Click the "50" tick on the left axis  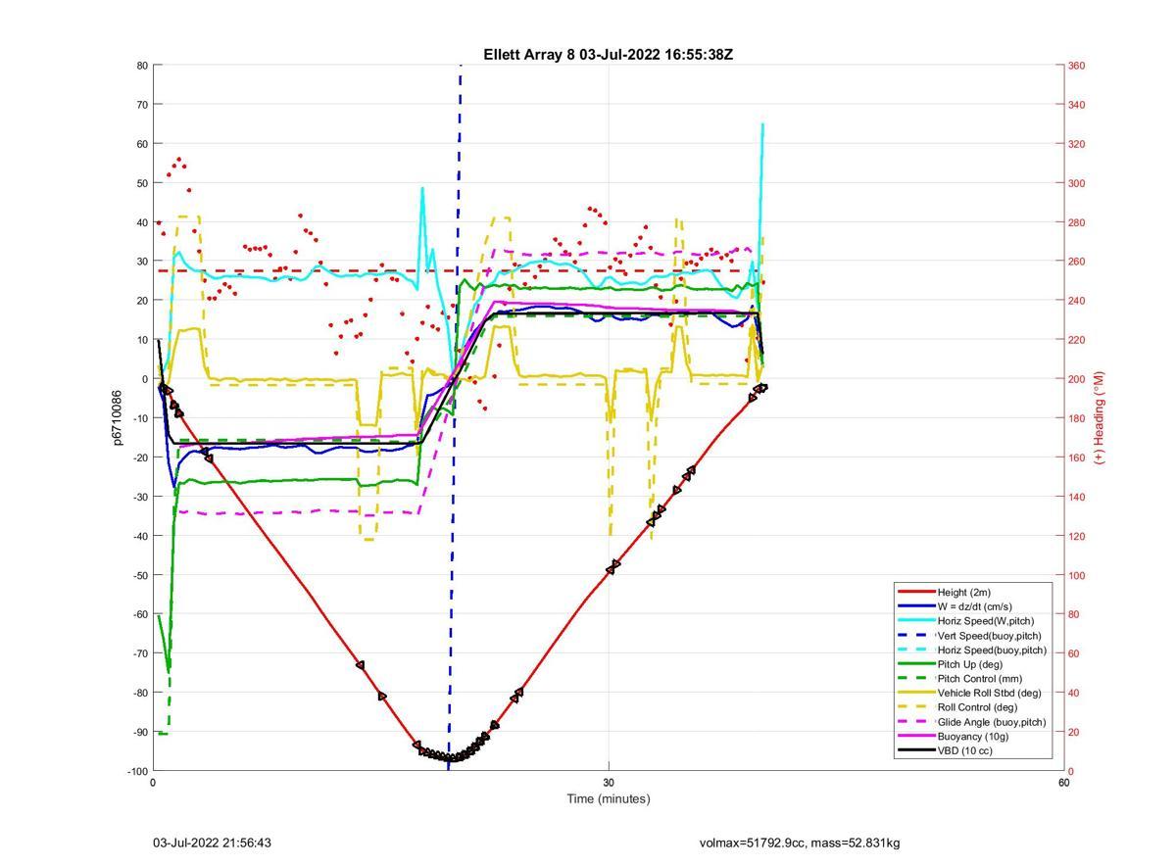142,183
